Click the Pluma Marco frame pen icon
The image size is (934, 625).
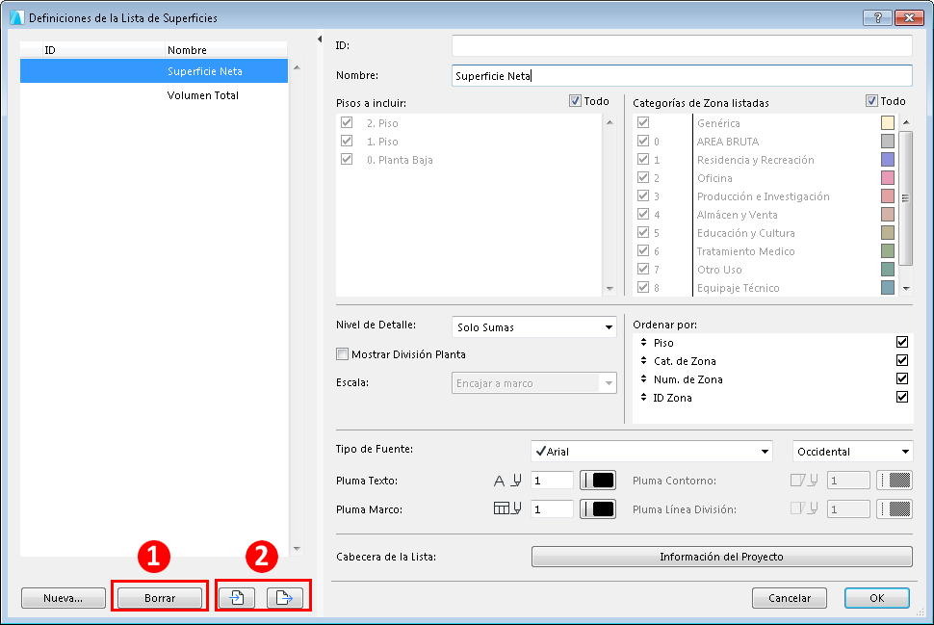coord(507,508)
